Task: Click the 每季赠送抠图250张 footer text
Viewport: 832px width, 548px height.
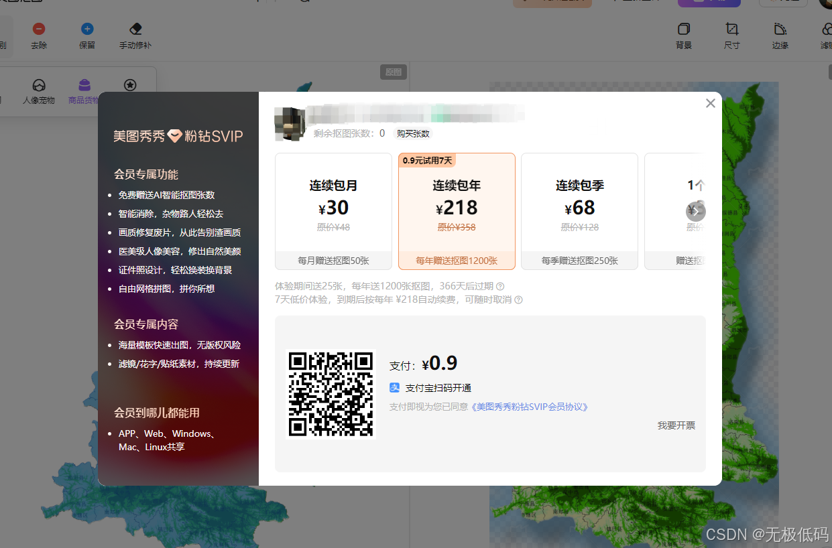Action: 580,261
